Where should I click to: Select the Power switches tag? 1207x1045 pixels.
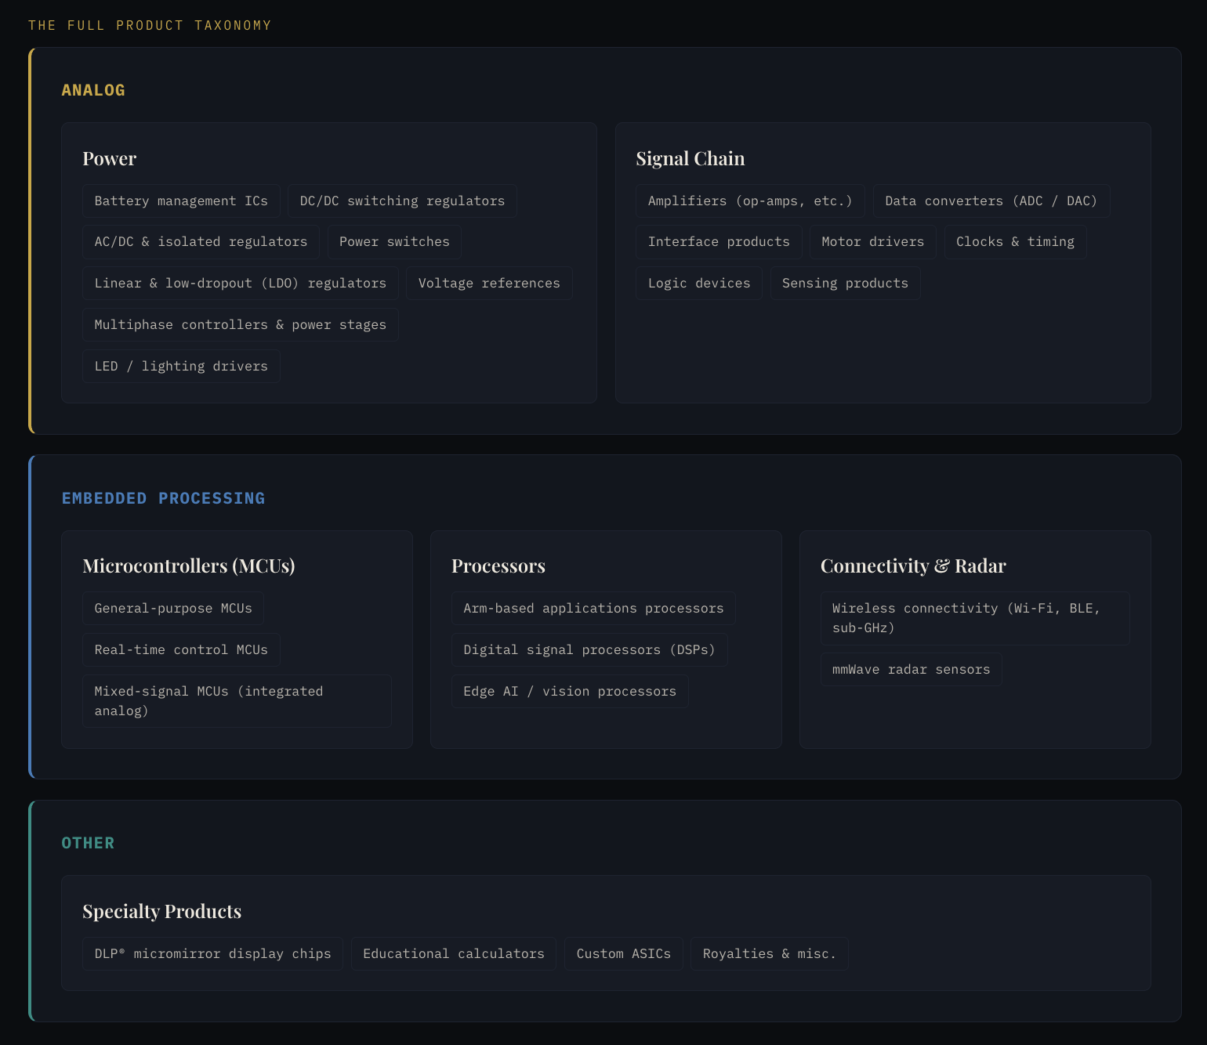tap(394, 242)
